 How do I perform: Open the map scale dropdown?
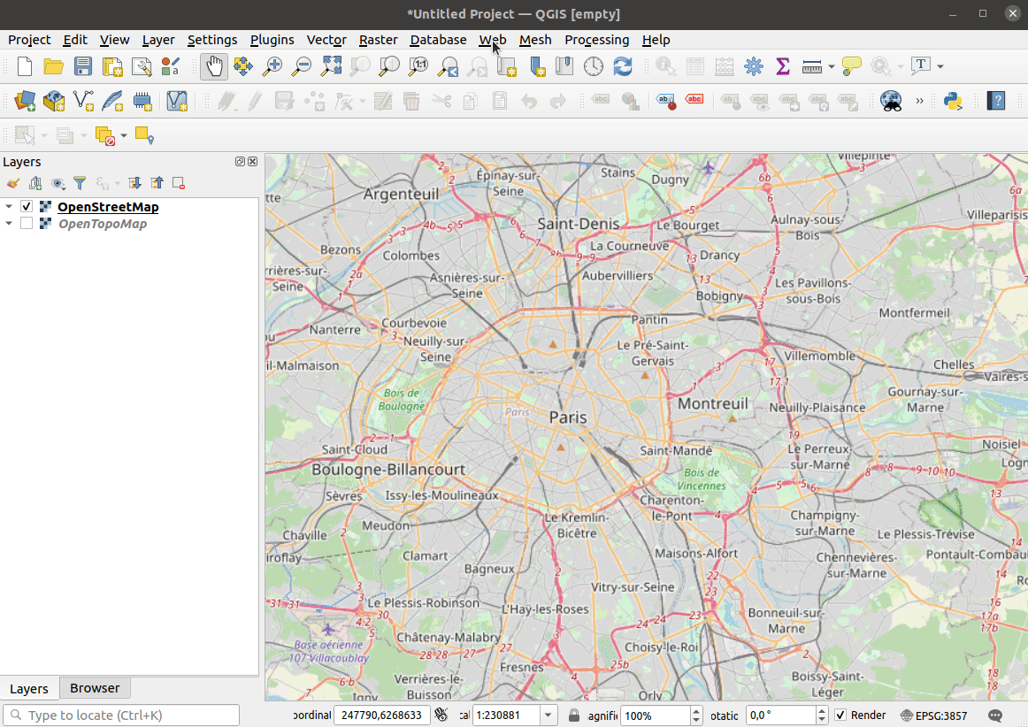pos(548,715)
